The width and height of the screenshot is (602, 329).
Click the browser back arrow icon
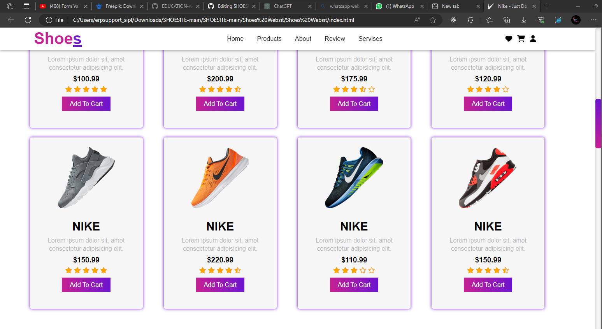point(11,20)
